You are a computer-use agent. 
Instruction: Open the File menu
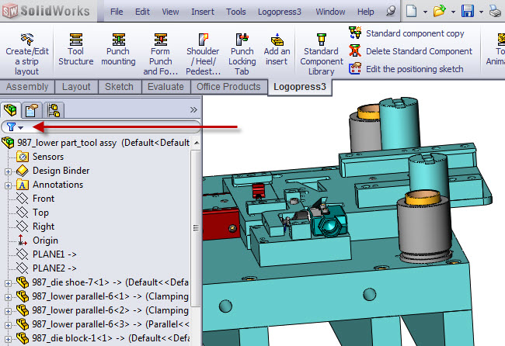click(x=117, y=12)
